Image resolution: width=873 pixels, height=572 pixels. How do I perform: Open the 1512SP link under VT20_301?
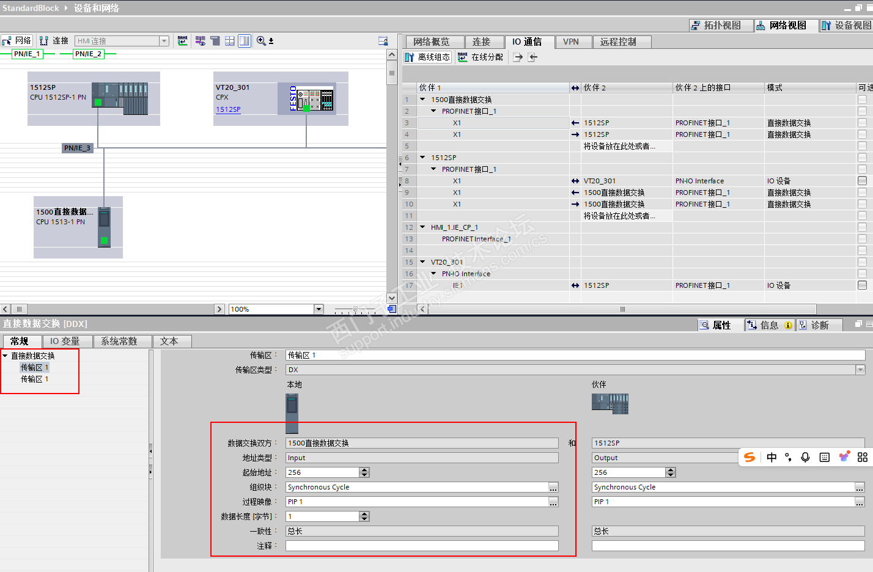[228, 109]
